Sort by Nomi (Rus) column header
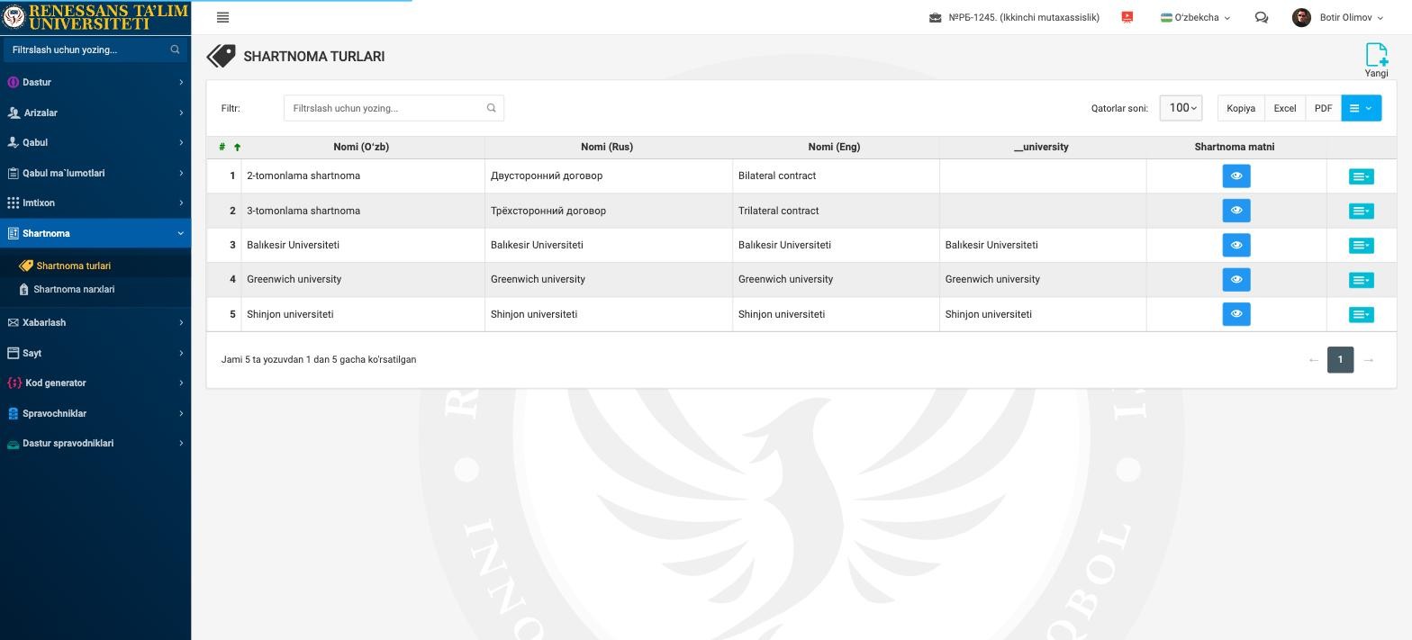 tap(607, 147)
